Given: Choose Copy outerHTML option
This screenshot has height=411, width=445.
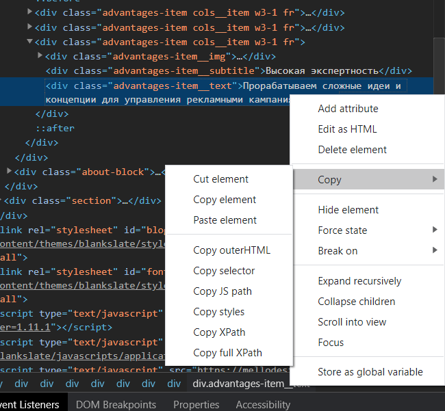Looking at the screenshot, I should 231,250.
